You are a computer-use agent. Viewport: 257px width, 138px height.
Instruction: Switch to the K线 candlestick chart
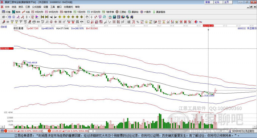point(26,12)
